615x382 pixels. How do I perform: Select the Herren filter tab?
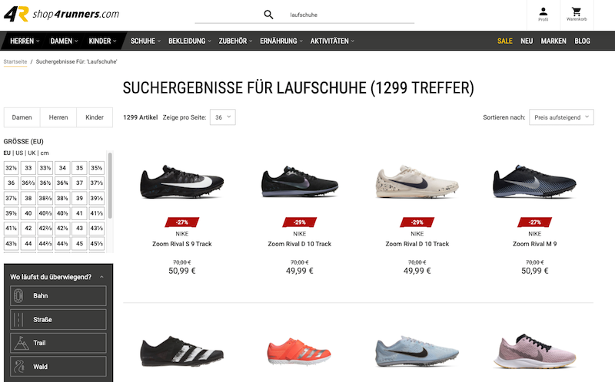58,117
